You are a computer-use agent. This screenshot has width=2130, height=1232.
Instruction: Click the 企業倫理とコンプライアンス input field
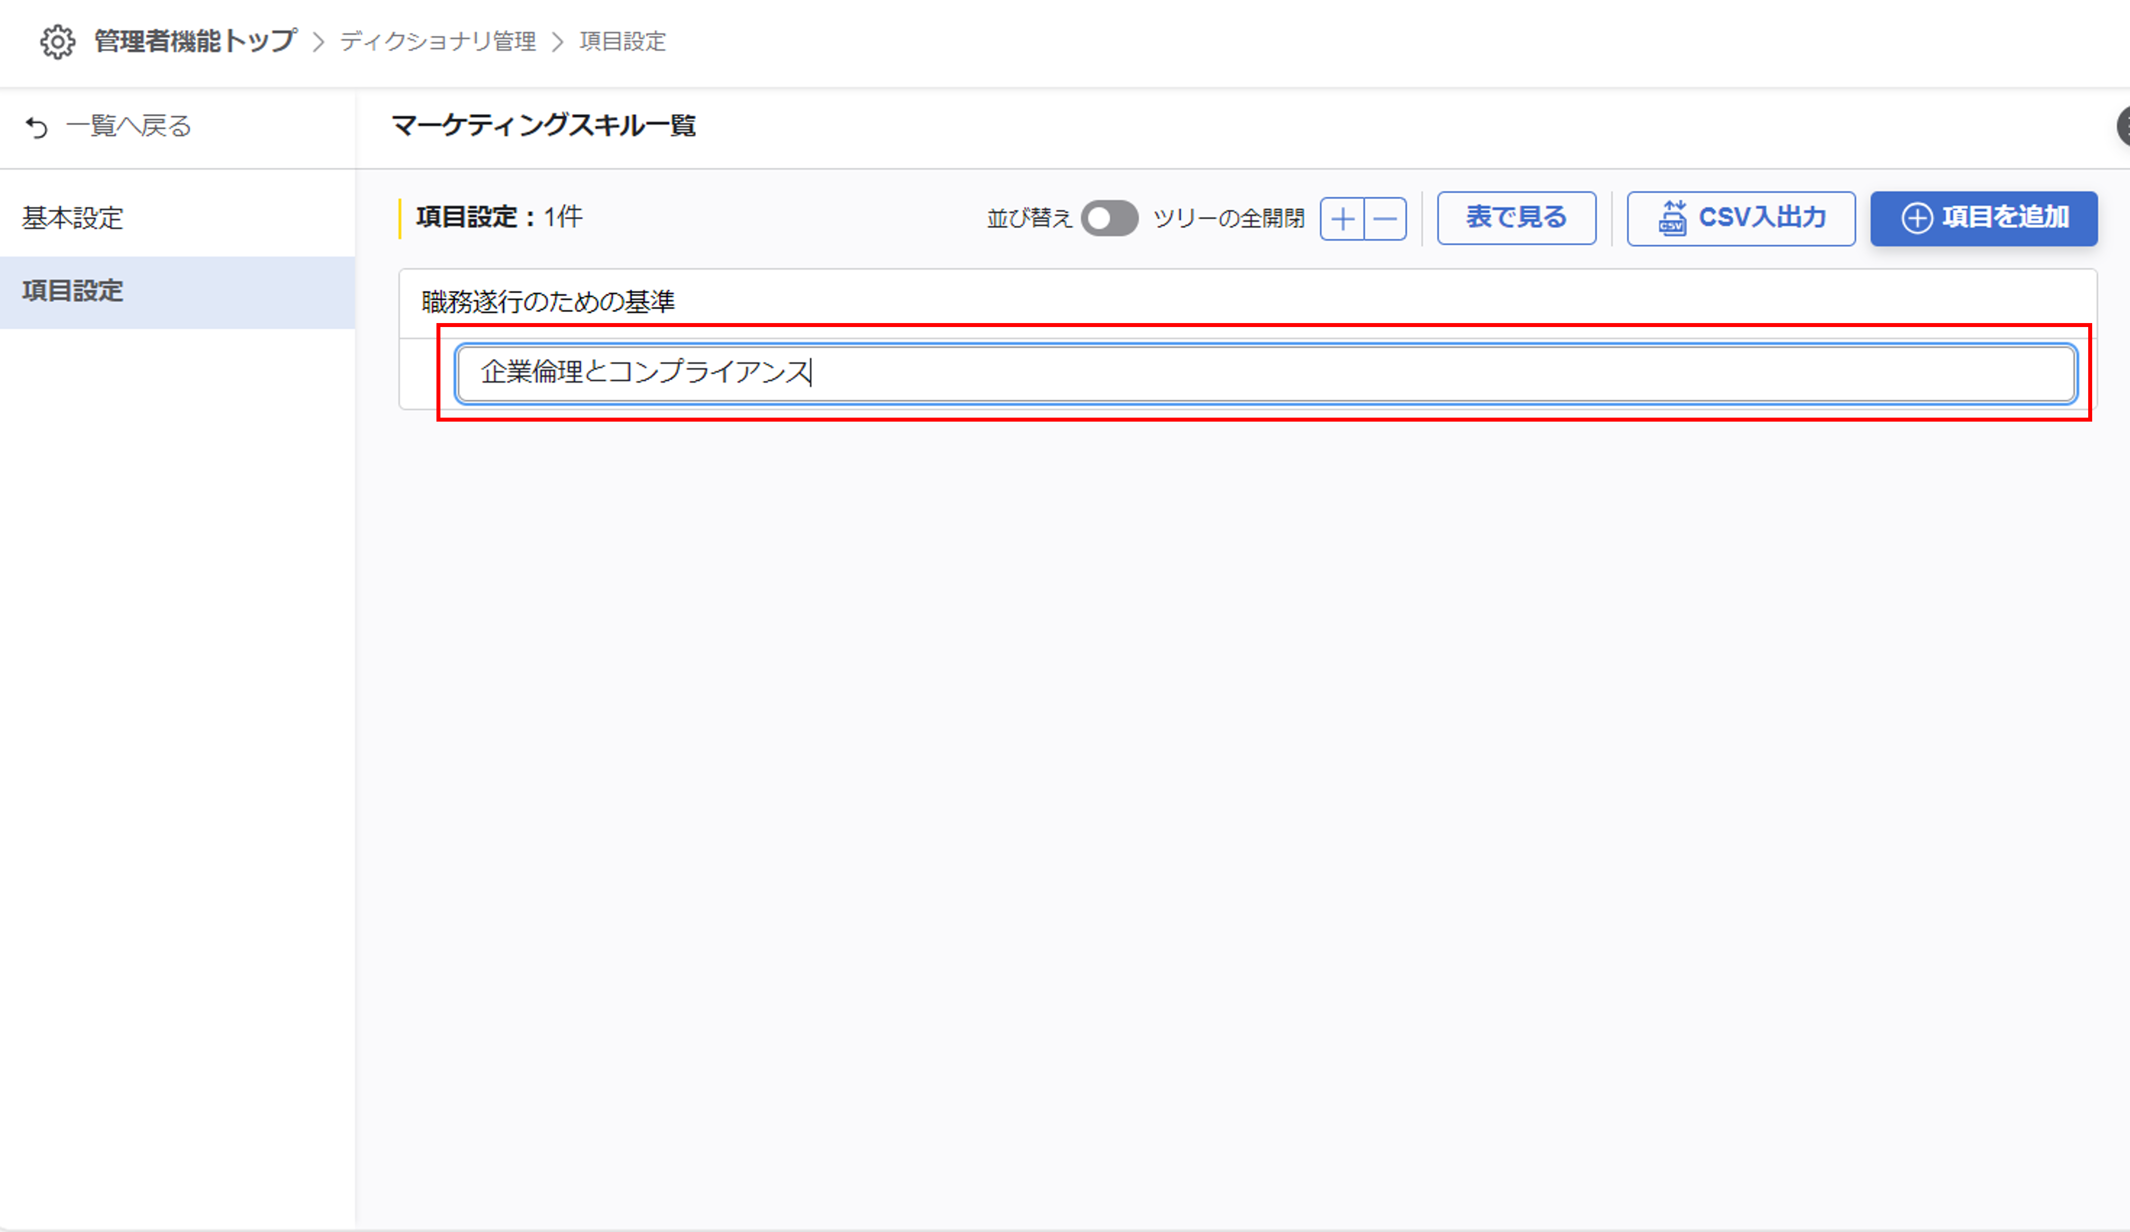click(x=1266, y=373)
